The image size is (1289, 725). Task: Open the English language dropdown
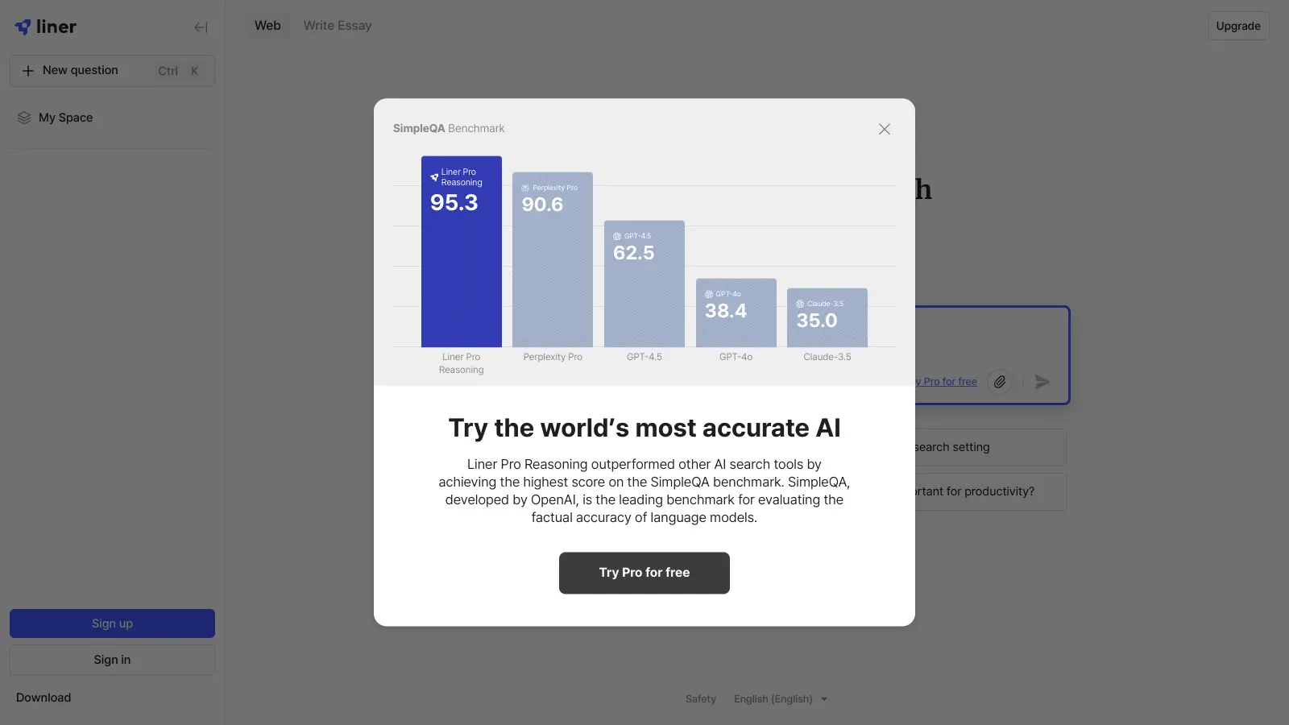click(x=780, y=699)
